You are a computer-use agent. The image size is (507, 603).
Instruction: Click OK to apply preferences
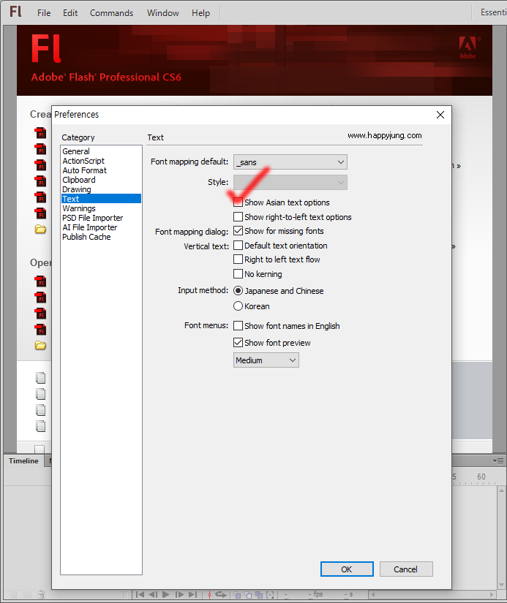coord(347,569)
